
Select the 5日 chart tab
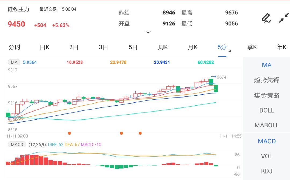[133, 47]
